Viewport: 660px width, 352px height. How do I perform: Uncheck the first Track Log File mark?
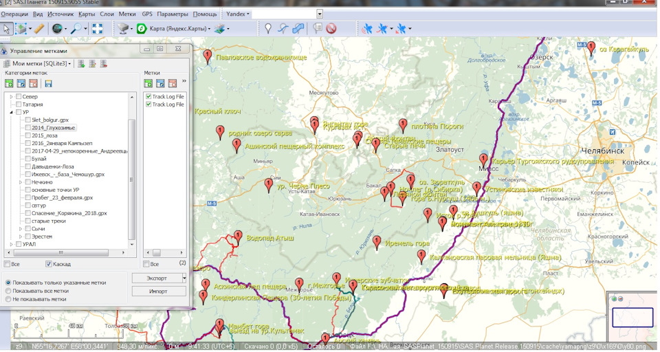click(148, 96)
